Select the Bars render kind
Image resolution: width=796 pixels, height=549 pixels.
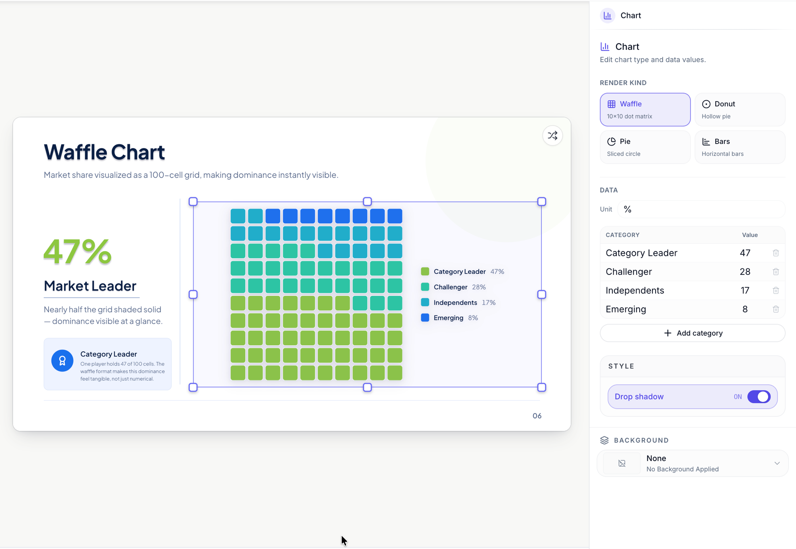click(x=739, y=147)
